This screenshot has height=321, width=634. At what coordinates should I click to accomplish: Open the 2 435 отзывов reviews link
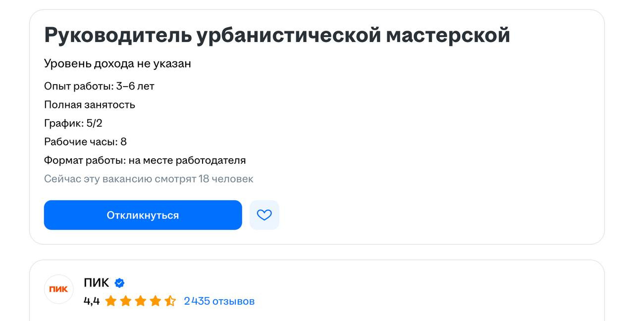click(219, 301)
